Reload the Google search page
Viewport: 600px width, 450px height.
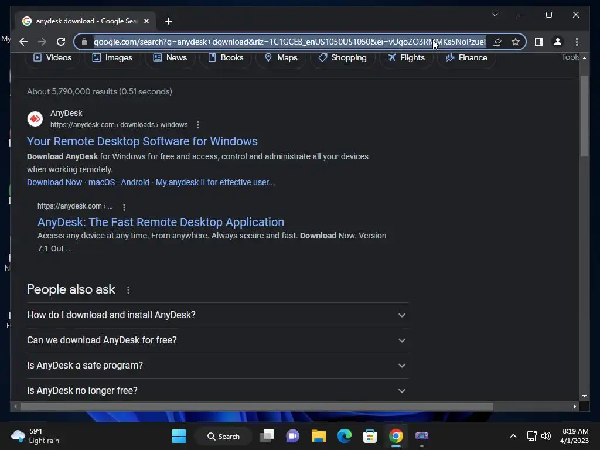[61, 42]
